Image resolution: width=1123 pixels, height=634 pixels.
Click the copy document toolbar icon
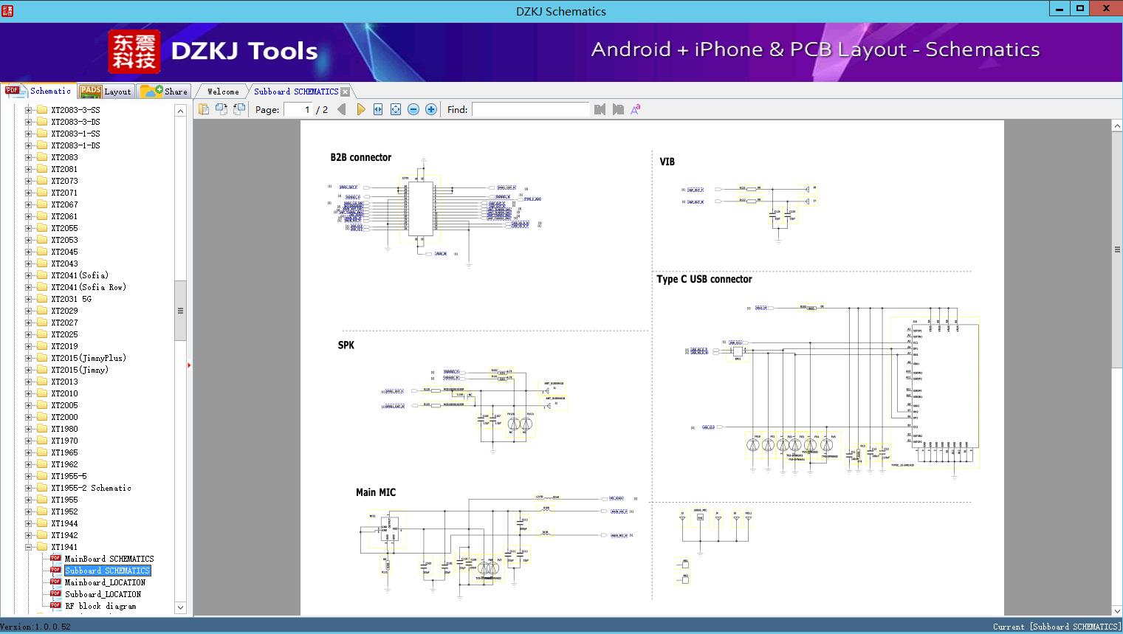pyautogui.click(x=204, y=109)
